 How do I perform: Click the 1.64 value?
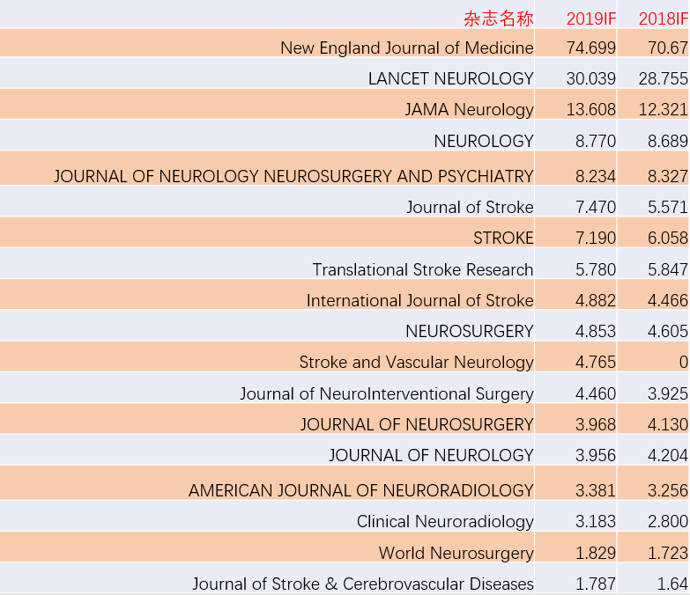673,584
